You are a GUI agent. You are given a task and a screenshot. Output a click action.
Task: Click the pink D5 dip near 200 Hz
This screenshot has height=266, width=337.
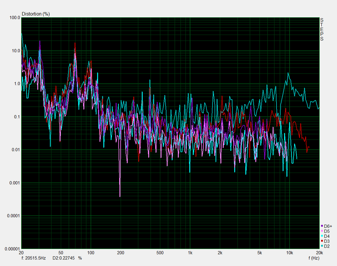pos(120,196)
